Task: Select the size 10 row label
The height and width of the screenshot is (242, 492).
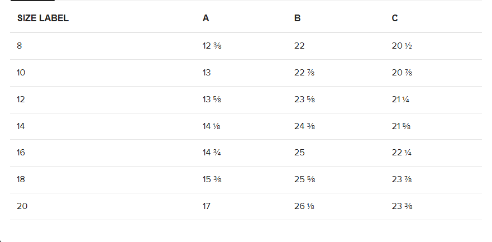Action: tap(21, 73)
